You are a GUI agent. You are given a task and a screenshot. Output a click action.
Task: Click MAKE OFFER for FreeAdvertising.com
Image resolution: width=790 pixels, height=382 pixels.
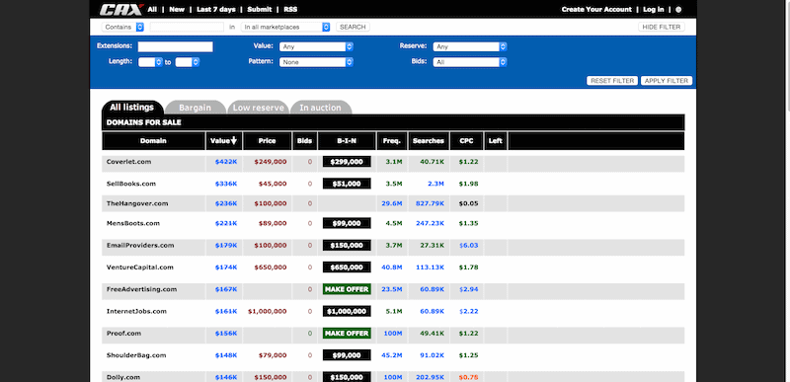point(347,289)
